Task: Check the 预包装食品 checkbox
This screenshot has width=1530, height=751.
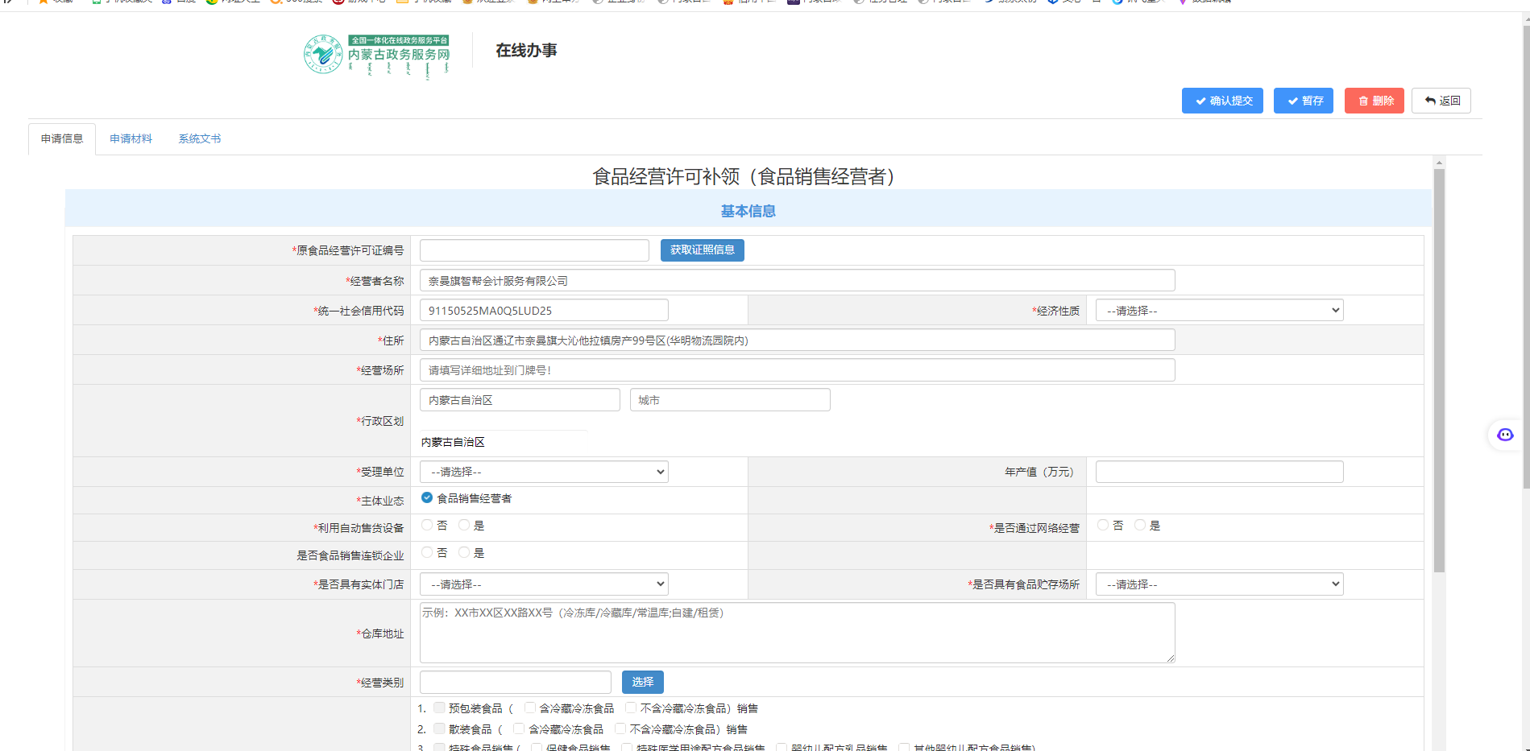Action: click(439, 708)
